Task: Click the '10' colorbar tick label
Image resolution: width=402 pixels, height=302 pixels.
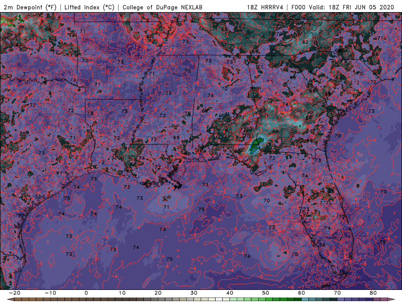Action: click(122, 293)
